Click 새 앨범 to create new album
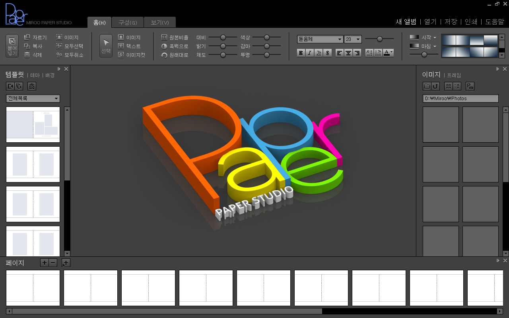This screenshot has width=509, height=318. 406,22
